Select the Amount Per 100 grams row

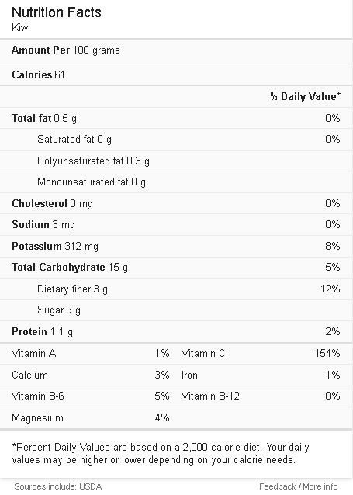[x=176, y=50]
